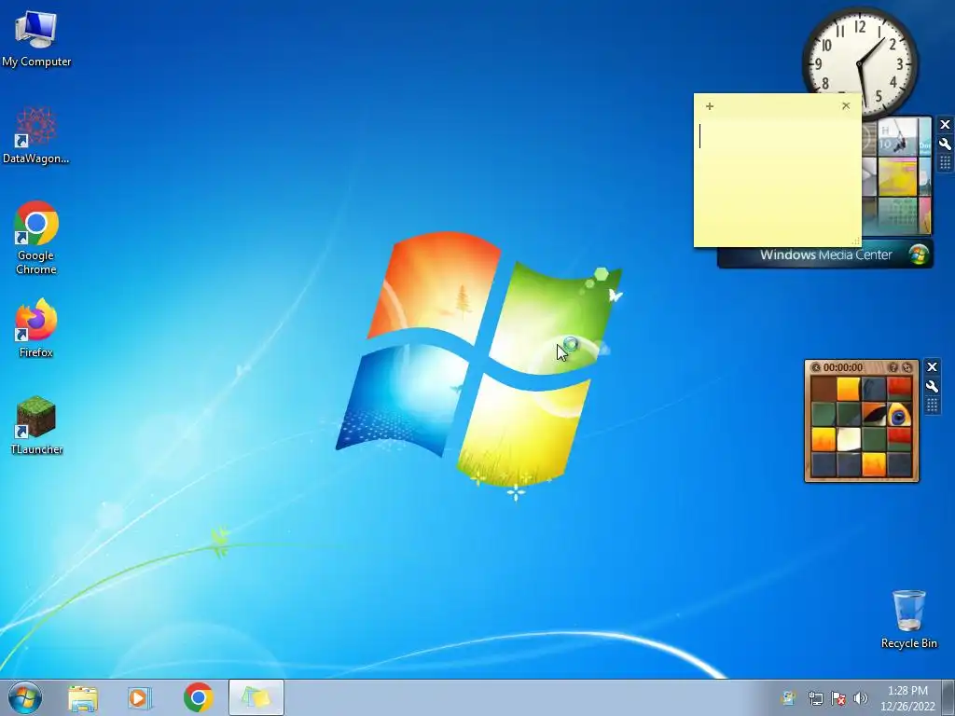955x716 pixels.
Task: Move the black beak puzzle tile
Action: (x=874, y=414)
